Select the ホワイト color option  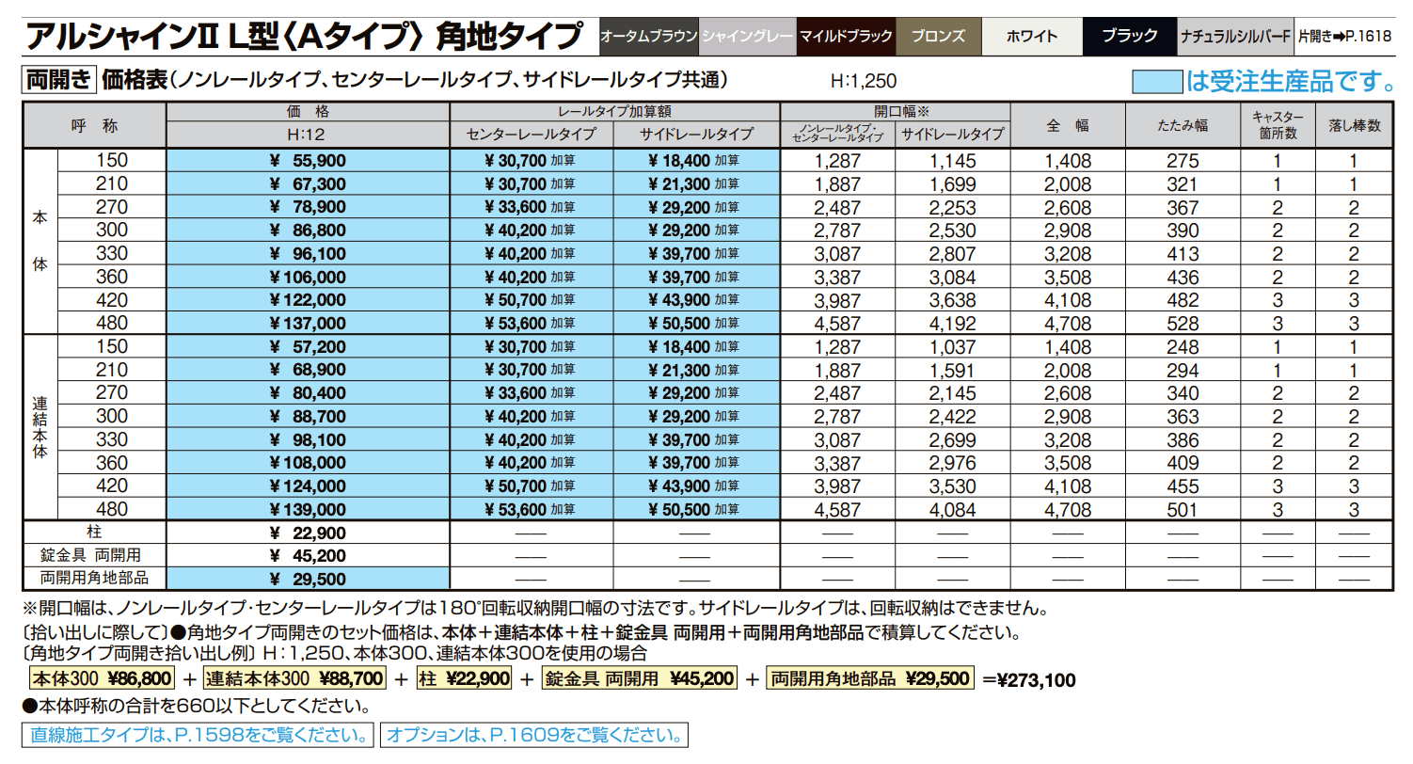tap(1032, 36)
